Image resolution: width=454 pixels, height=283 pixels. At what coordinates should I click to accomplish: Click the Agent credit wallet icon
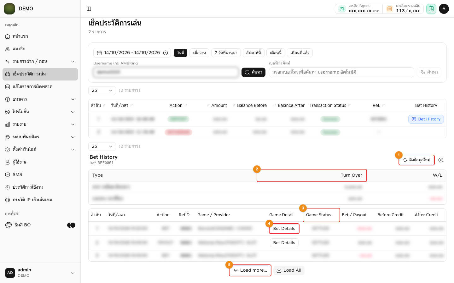[x=342, y=9]
